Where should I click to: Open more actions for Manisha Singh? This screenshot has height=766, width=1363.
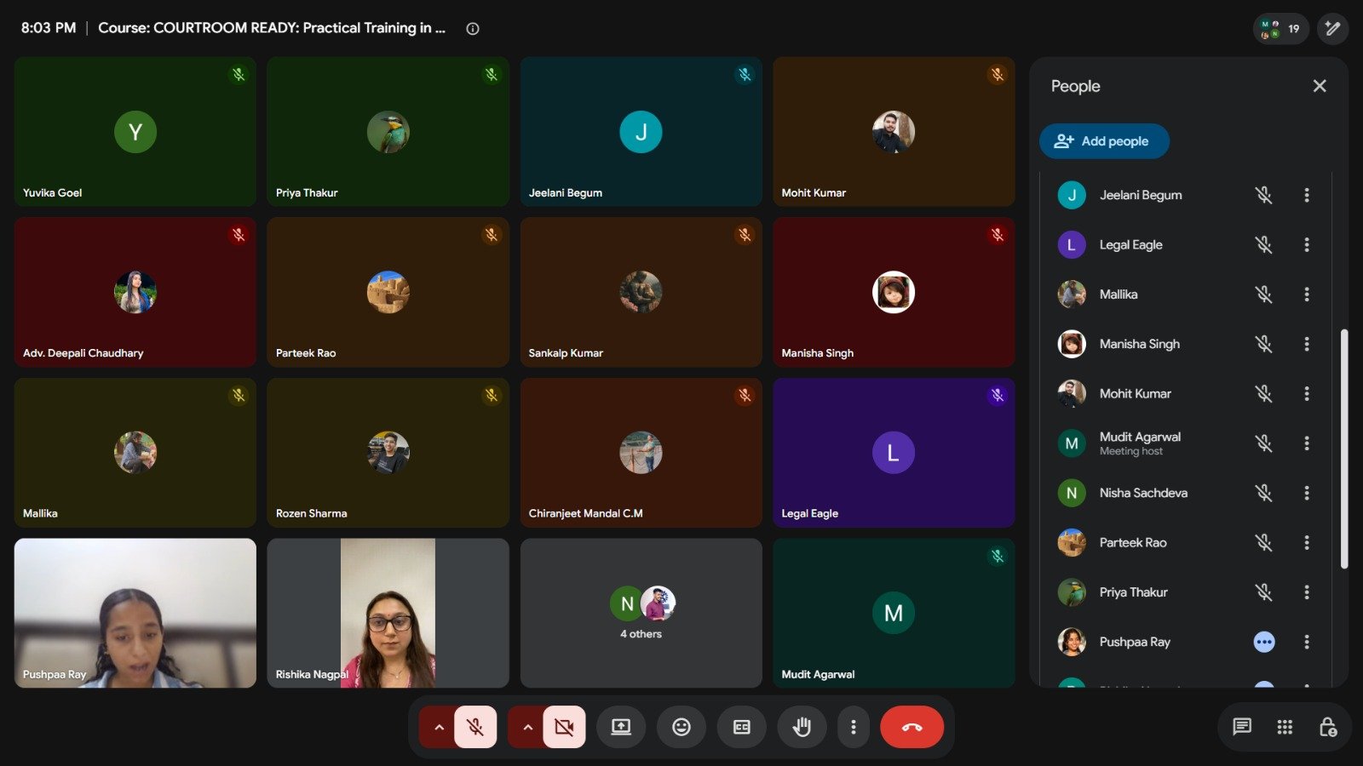pos(1306,344)
